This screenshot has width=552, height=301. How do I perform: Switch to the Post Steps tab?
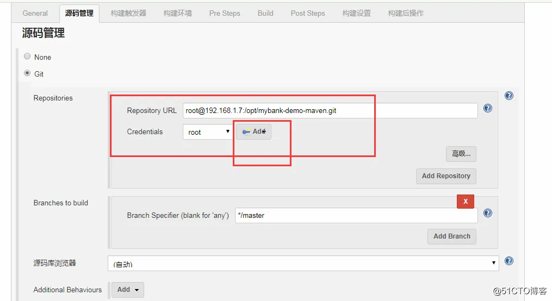tap(308, 14)
